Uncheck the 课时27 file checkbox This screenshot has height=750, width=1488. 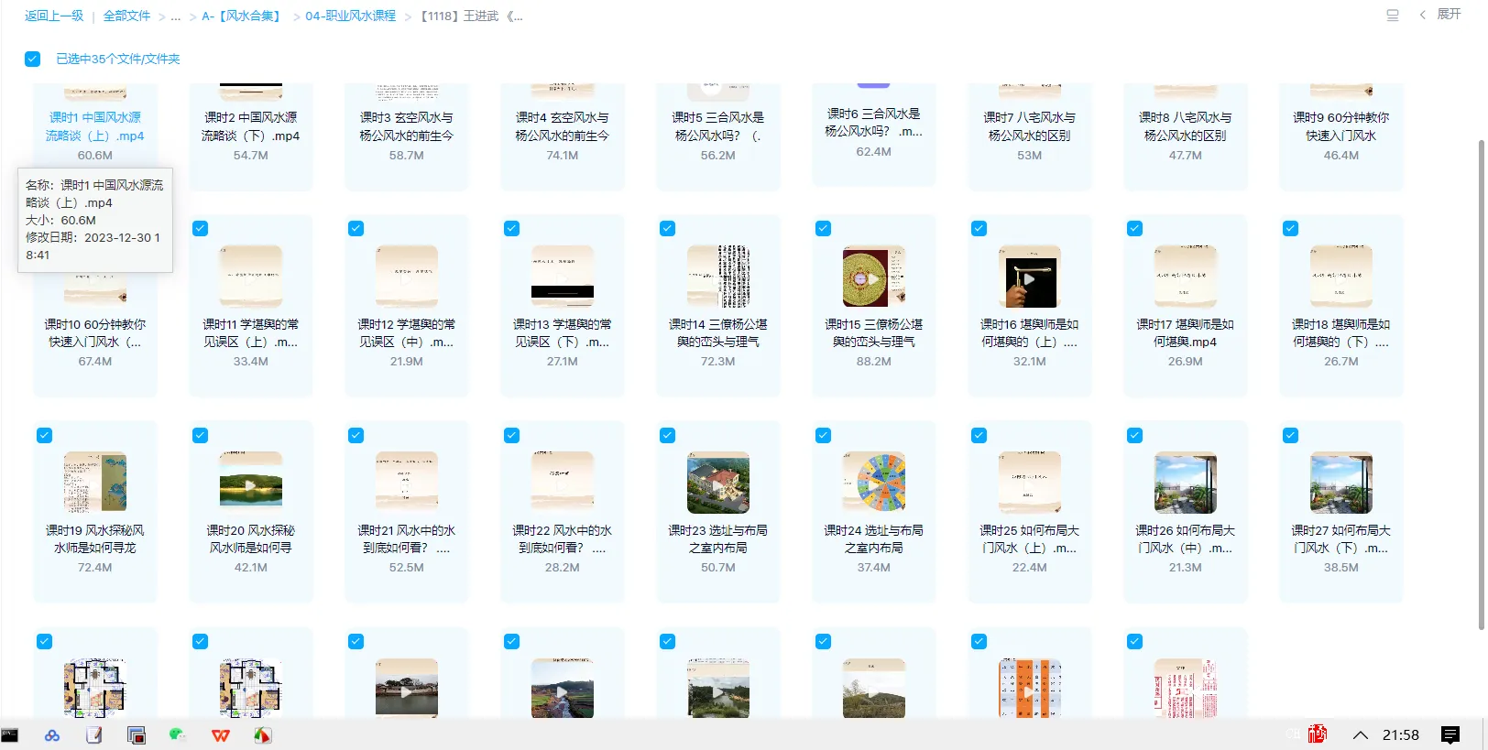1291,436
